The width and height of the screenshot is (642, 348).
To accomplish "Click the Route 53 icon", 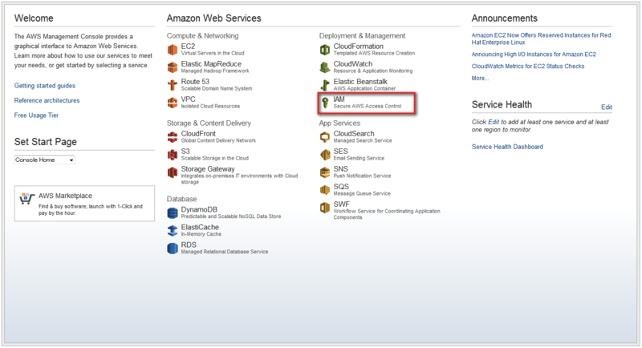I will click(x=173, y=85).
